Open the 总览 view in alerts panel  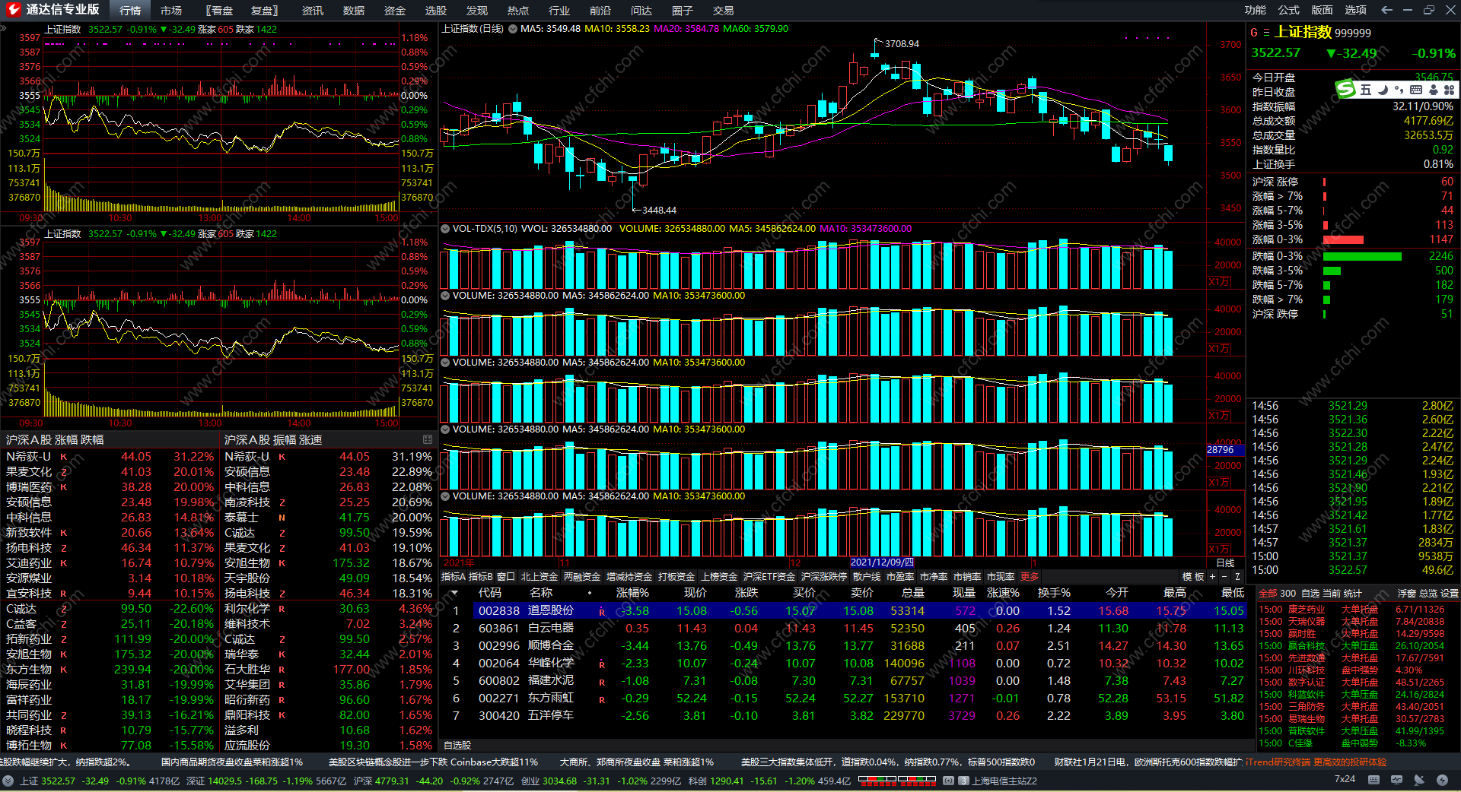tap(1428, 594)
